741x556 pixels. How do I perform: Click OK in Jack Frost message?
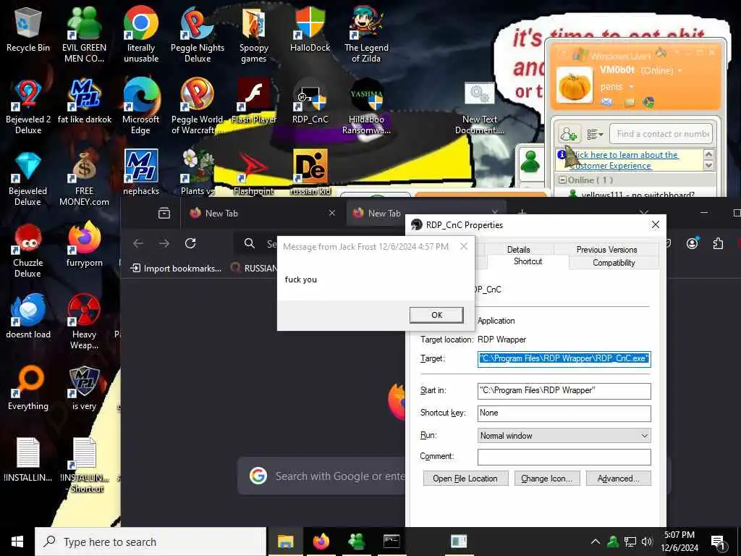(x=436, y=315)
